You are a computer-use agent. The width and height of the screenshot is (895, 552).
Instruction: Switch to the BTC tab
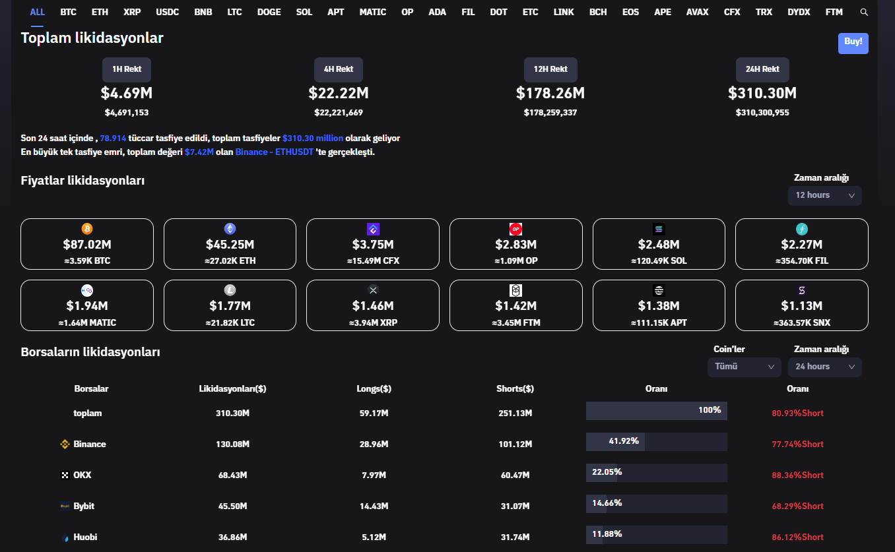tap(68, 13)
